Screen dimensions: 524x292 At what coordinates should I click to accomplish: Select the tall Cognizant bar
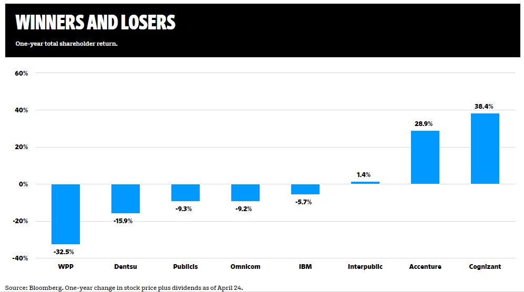point(485,149)
